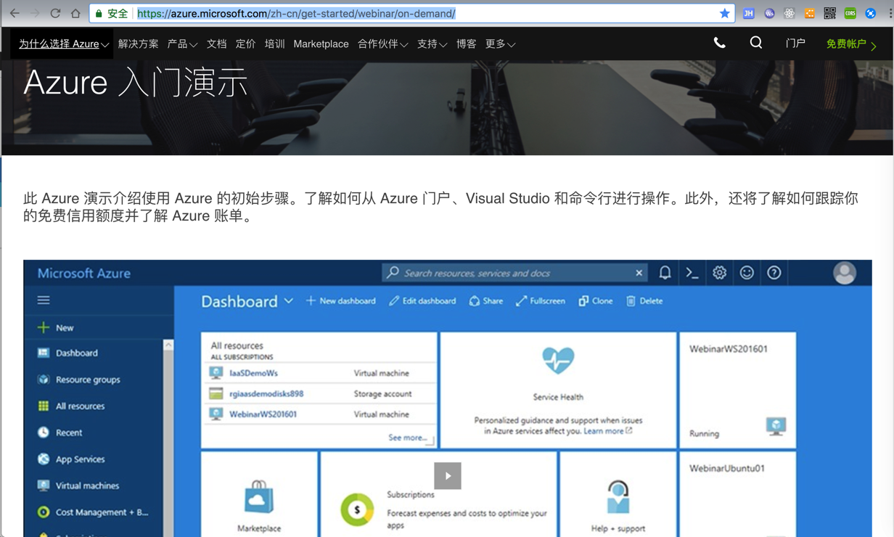Open 门户 portal link
The image size is (894, 537).
795,44
